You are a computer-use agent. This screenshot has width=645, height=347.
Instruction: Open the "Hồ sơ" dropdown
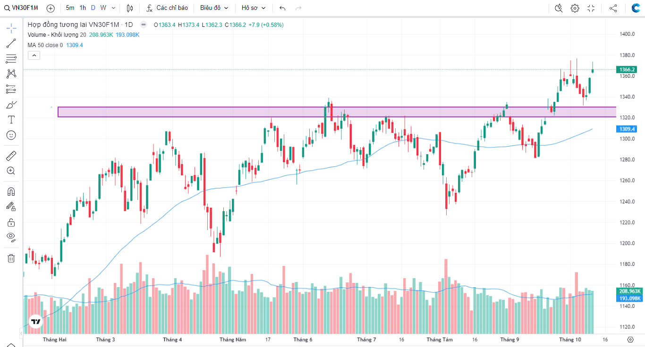click(x=254, y=8)
